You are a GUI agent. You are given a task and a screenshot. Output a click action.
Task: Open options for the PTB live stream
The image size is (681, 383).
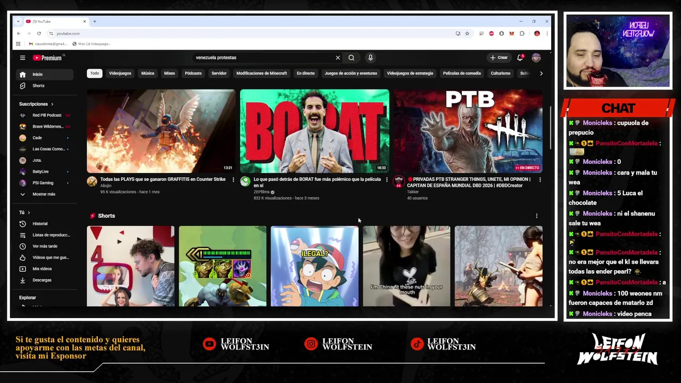540,180
